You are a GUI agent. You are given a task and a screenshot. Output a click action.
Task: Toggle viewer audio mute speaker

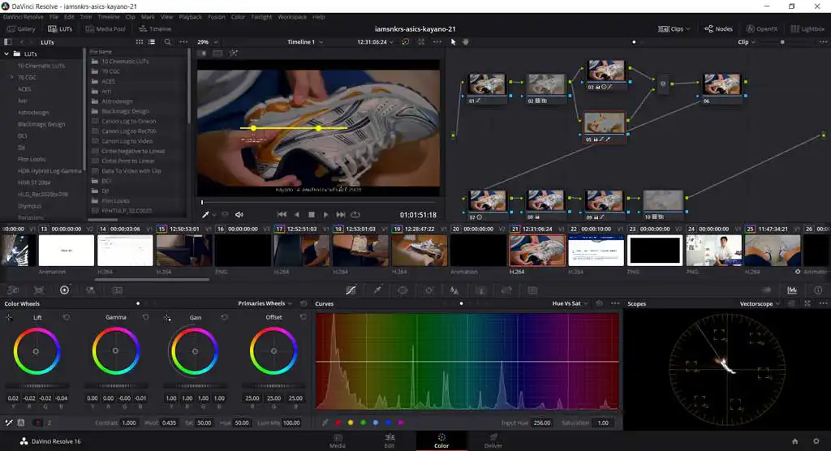pyautogui.click(x=239, y=215)
